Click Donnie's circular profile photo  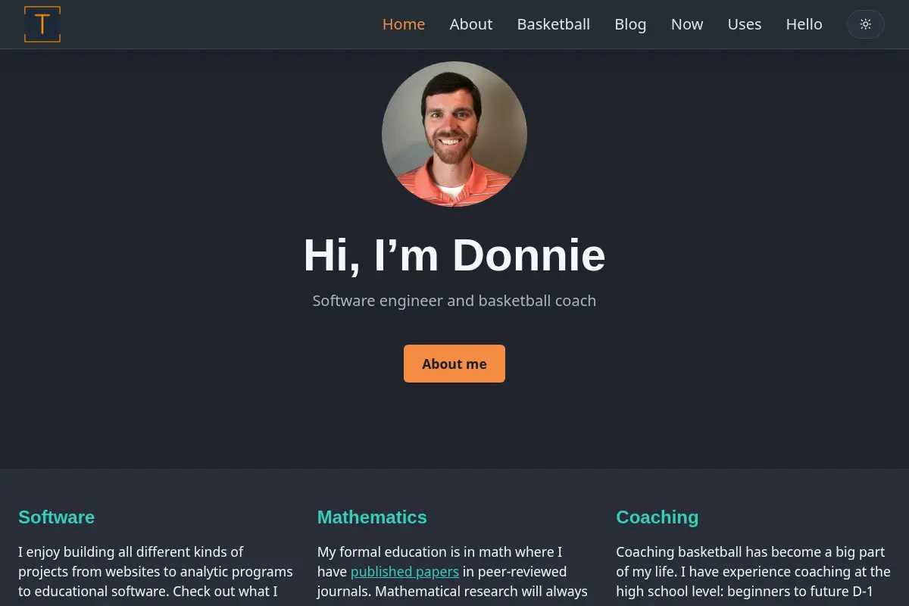tap(454, 134)
